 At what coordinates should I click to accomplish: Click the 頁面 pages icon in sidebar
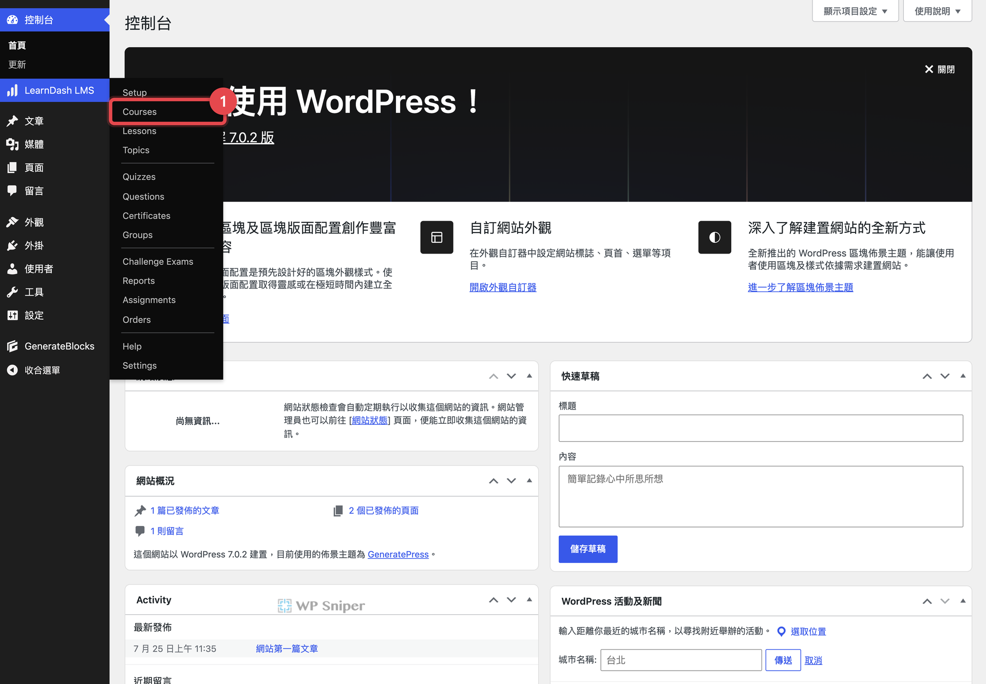[x=12, y=168]
